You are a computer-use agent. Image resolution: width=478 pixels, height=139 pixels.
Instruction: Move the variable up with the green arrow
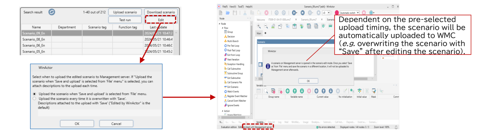tap(294, 91)
